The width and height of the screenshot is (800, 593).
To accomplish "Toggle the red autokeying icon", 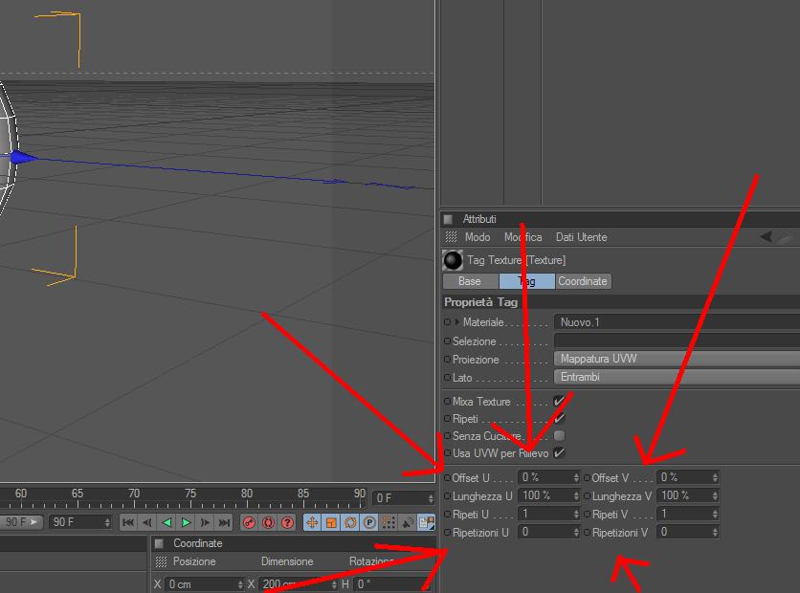I will pyautogui.click(x=268, y=522).
